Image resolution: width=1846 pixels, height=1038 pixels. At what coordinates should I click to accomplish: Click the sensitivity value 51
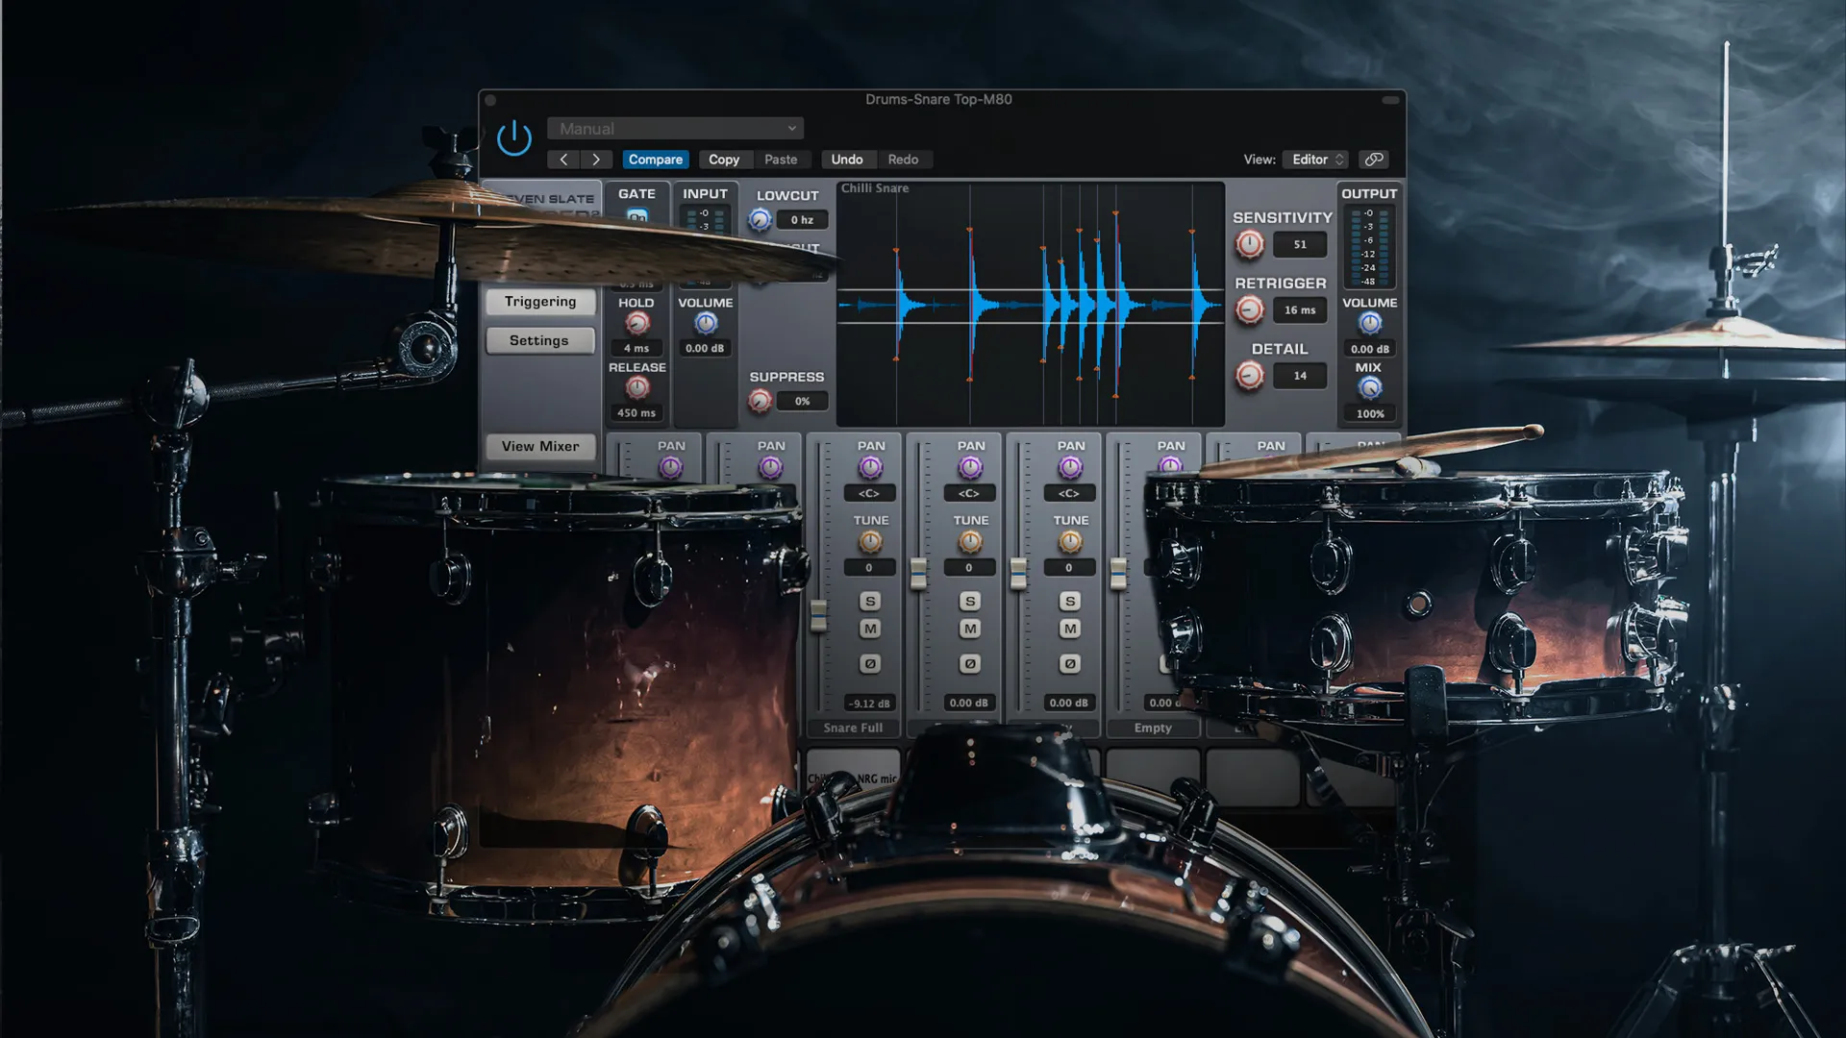(x=1300, y=244)
